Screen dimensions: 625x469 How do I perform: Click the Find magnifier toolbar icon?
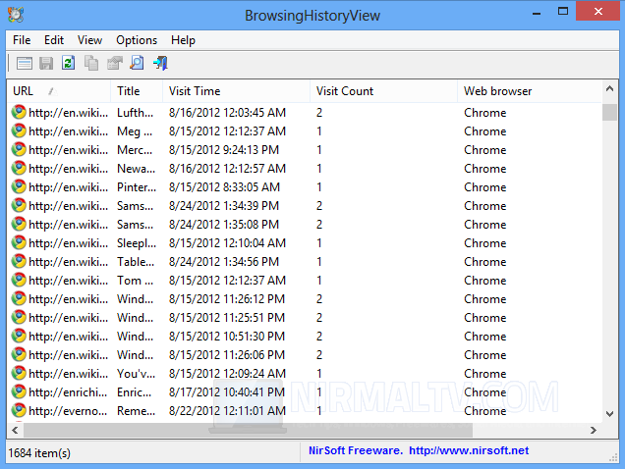click(x=137, y=63)
